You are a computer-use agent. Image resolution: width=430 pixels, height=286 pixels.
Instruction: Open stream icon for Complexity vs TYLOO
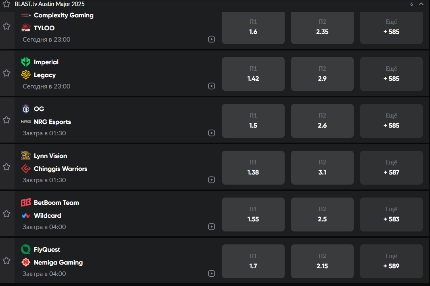pyautogui.click(x=212, y=39)
